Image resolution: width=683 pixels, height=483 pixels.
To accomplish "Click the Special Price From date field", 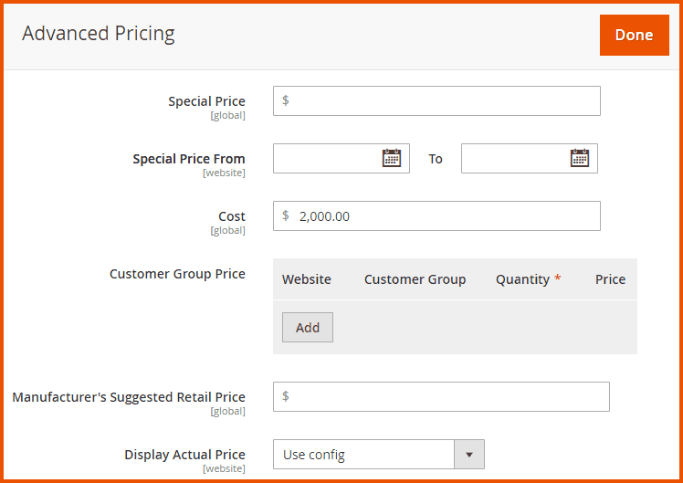I will (341, 158).
